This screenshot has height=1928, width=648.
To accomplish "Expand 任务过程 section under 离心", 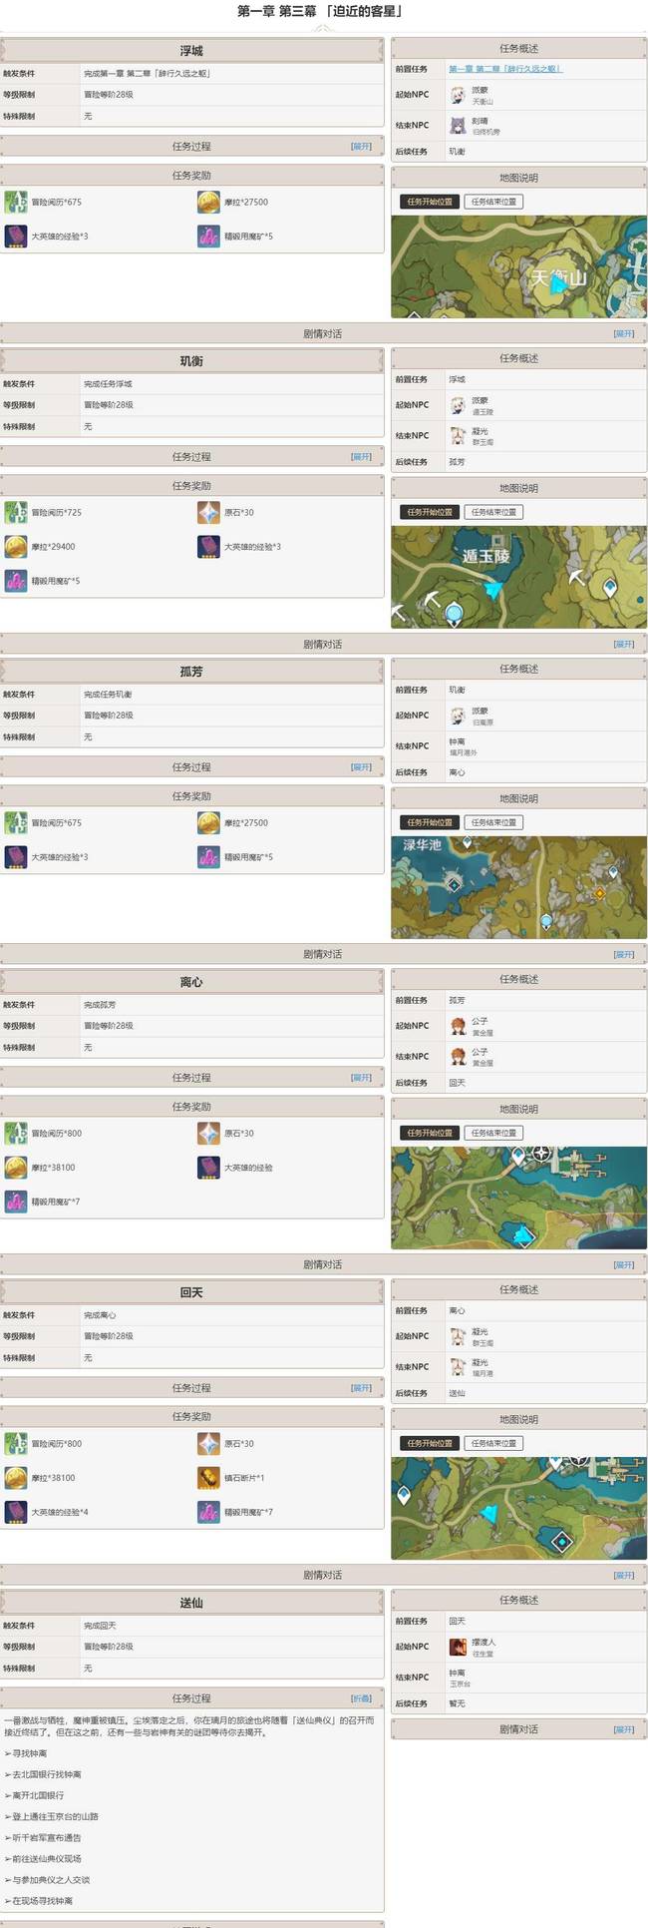I will click(361, 1078).
